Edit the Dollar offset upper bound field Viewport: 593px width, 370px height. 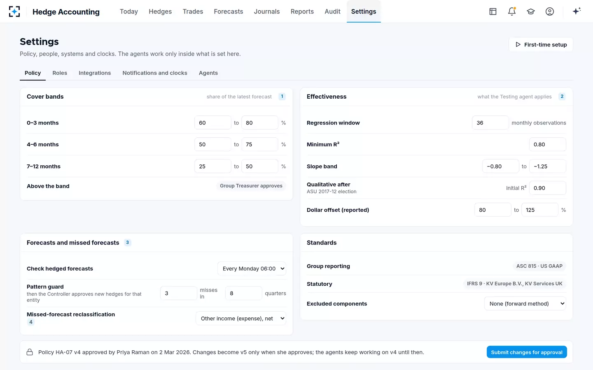point(540,210)
